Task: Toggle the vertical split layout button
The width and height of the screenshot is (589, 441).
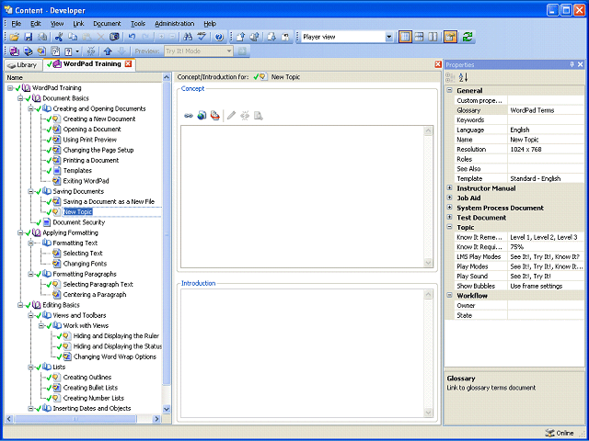Action: coord(433,37)
